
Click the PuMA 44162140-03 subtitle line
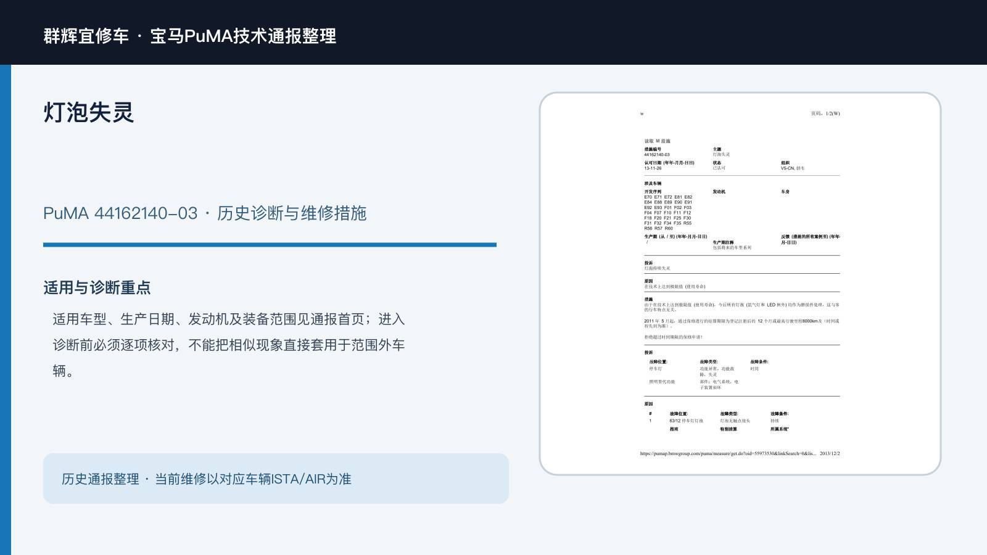coord(205,213)
